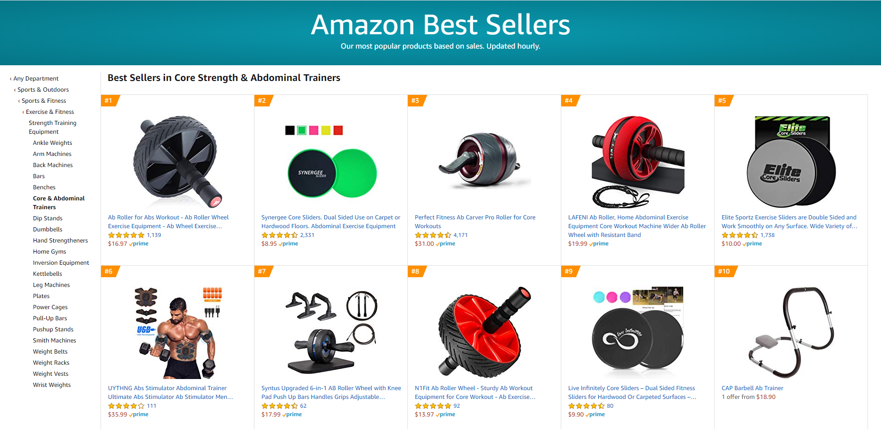881x429 pixels.
Task: Click the UYTHNG Abs Stimulator product image
Action: (x=177, y=332)
